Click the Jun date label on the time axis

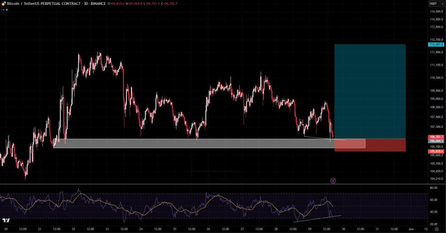tap(411, 229)
